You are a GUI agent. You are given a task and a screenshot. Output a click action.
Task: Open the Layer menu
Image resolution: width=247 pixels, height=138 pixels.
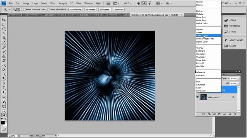(x=35, y=3)
